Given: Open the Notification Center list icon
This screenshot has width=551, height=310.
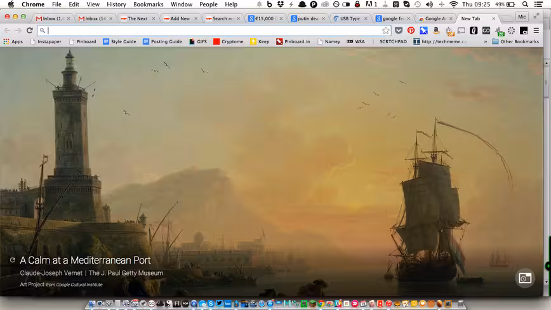Looking at the screenshot, I should coord(538,4).
